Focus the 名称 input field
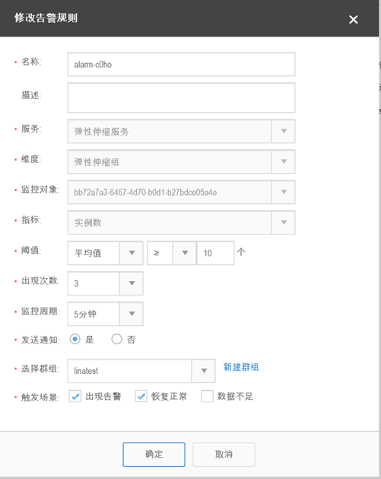381x479 pixels. [x=181, y=64]
